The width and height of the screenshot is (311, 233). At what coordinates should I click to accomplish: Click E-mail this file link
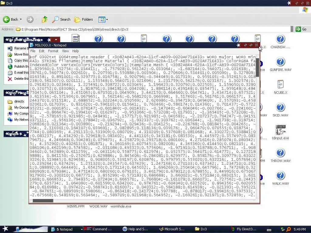coord(18,73)
